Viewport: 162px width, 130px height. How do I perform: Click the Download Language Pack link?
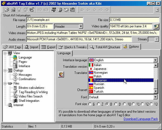(141, 119)
